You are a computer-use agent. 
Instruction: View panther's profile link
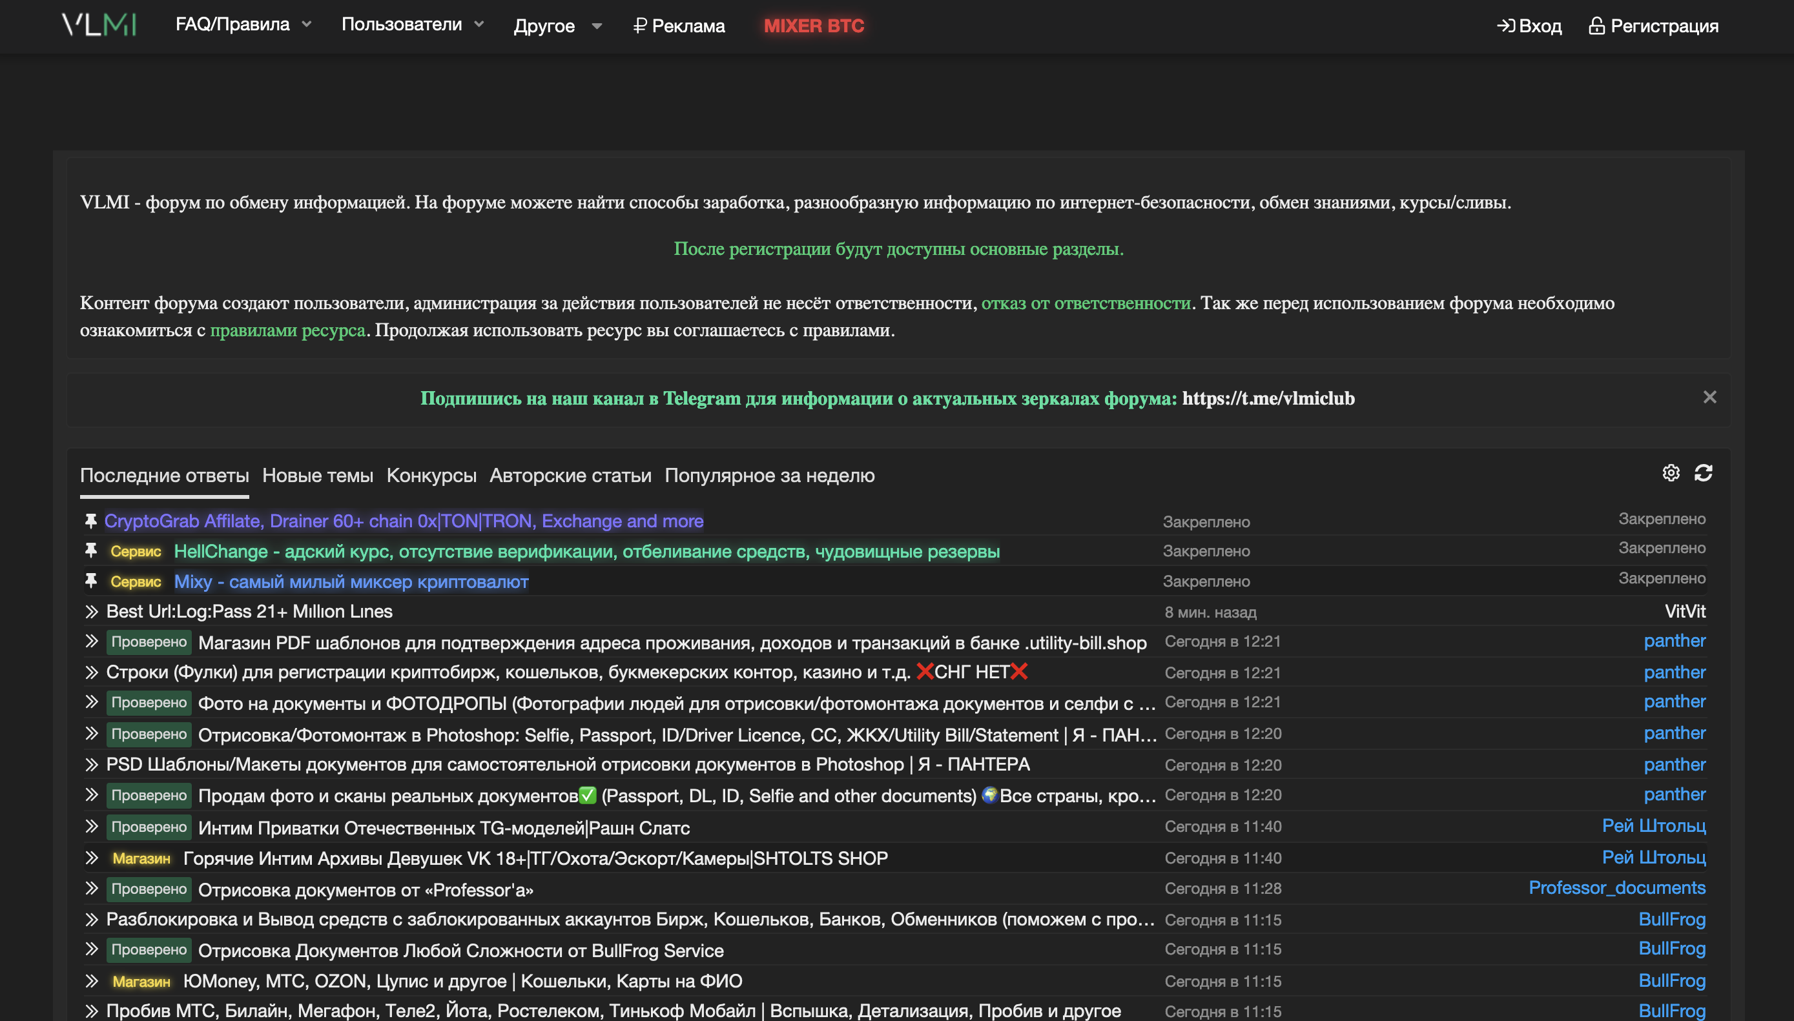click(x=1675, y=640)
